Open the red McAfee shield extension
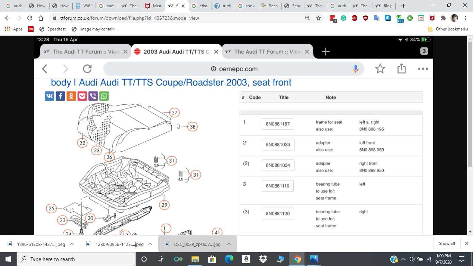The height and width of the screenshot is (266, 473). [432, 18]
